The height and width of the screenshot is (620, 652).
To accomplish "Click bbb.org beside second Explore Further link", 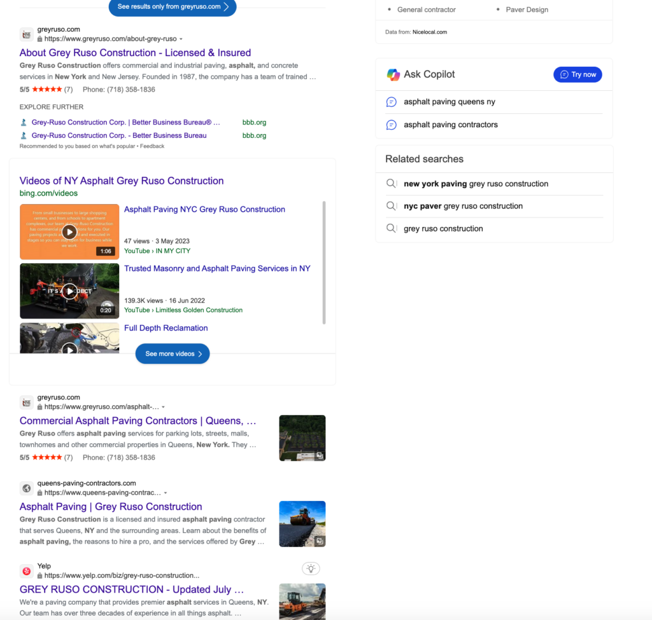I will [x=254, y=135].
